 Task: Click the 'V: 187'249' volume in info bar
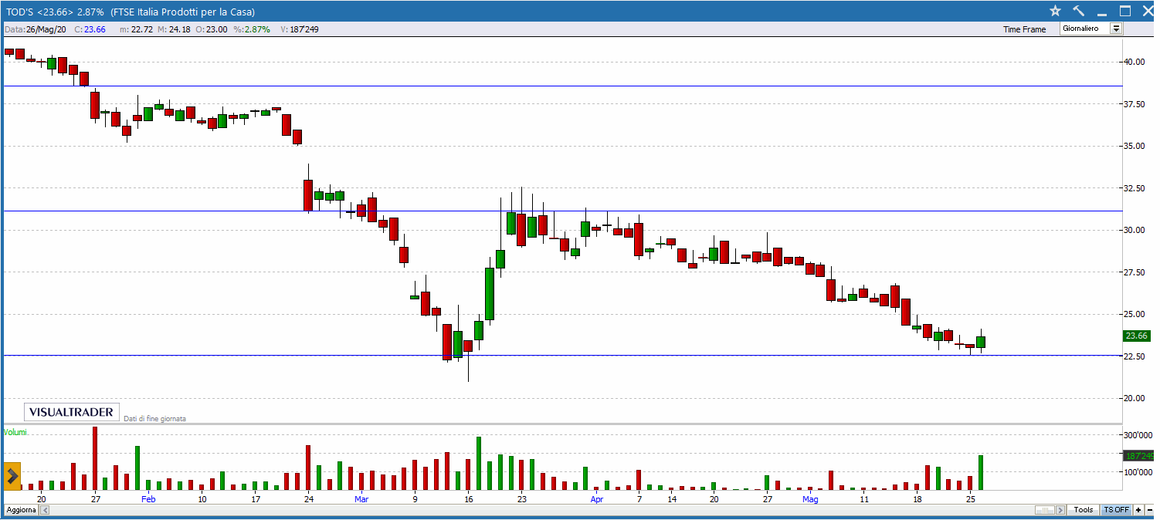[300, 29]
